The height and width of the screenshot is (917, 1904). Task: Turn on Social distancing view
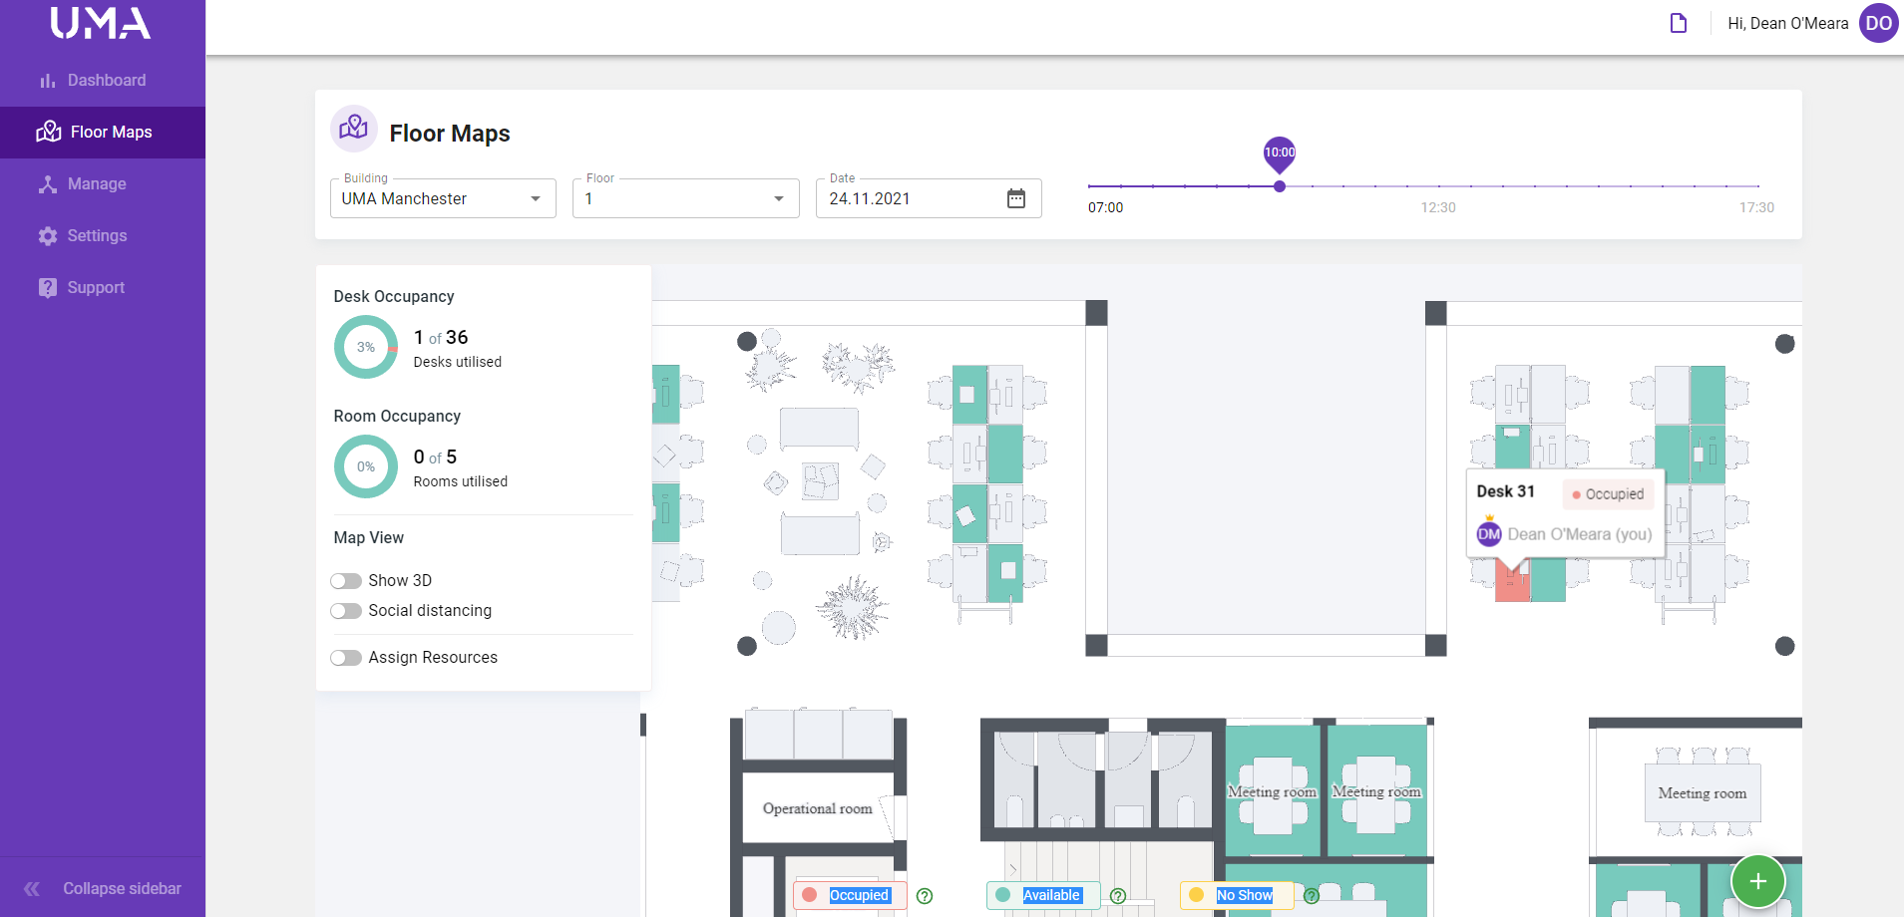point(346,610)
